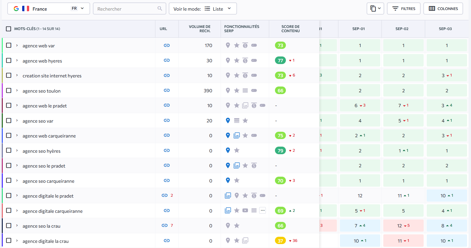Check the agence web le pradet checkbox
The image size is (471, 248).
9,105
